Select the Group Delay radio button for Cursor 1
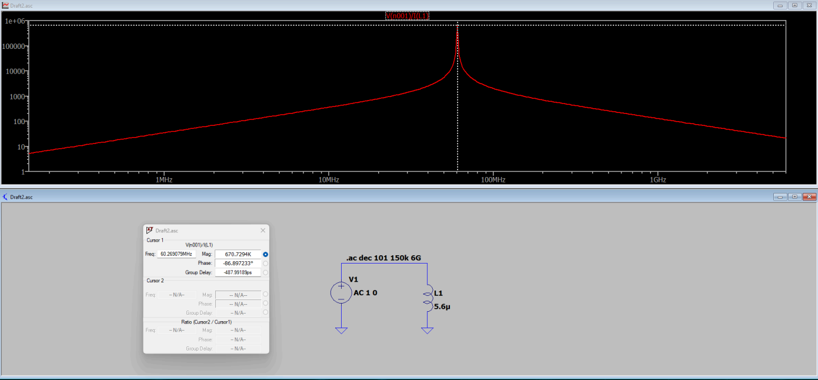The height and width of the screenshot is (380, 818). pos(265,272)
